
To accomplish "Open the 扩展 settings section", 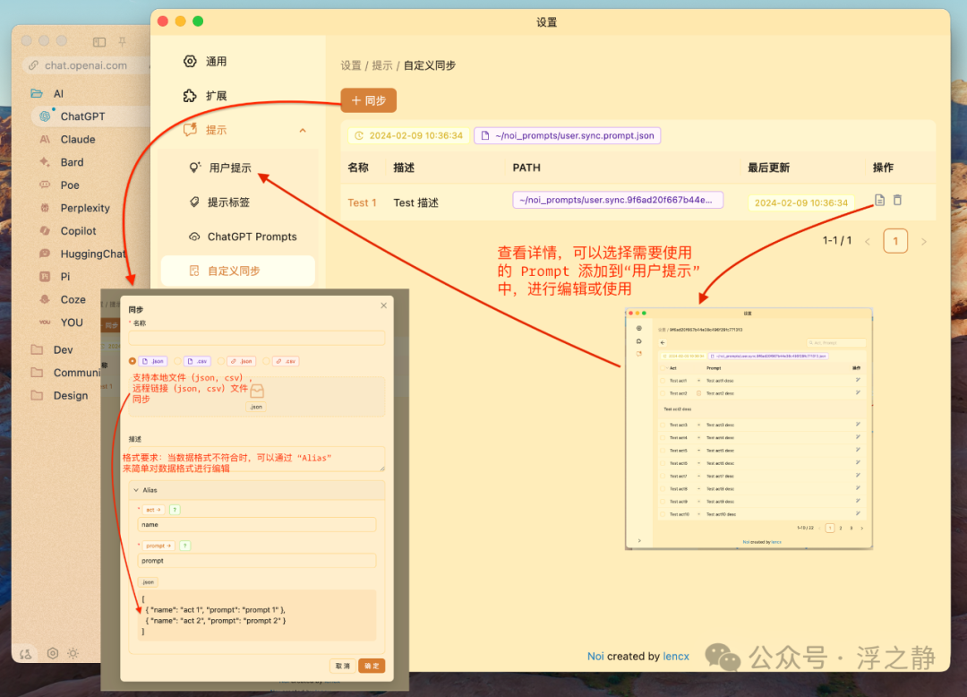I will (205, 96).
